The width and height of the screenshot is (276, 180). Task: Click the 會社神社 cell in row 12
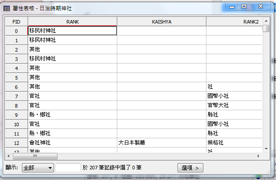72,143
